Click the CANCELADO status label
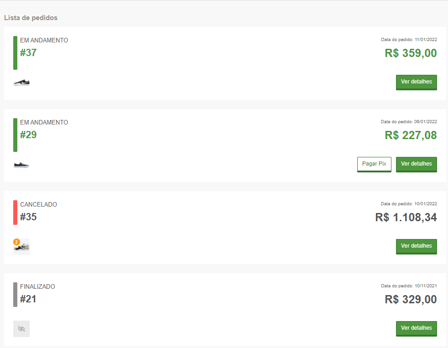This screenshot has width=448, height=348. (38, 204)
